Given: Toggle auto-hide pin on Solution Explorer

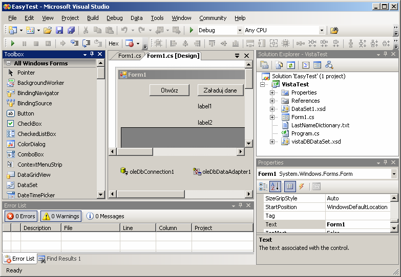Looking at the screenshot, I should pos(386,54).
